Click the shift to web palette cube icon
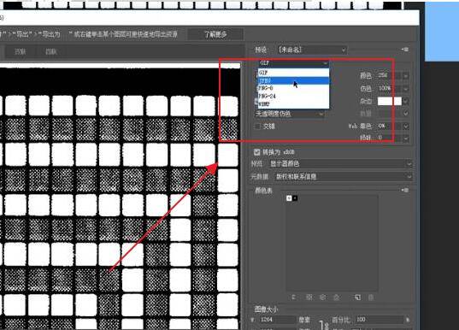459x330 pixels. click(x=322, y=298)
